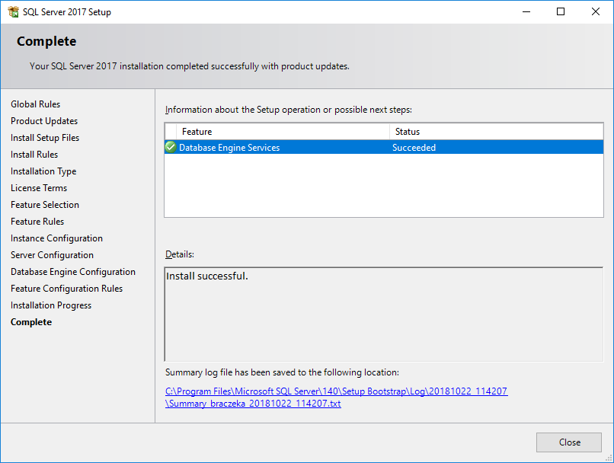The height and width of the screenshot is (463, 614).
Task: Click the SQL Server Setup title bar icon
Action: [13, 11]
